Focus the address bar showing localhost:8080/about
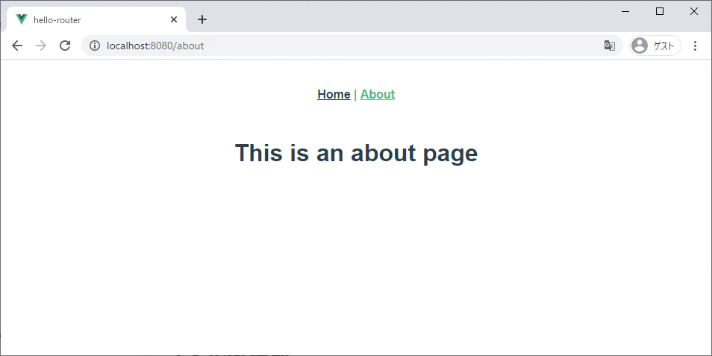Viewport: 712px width, 356px height. click(352, 46)
